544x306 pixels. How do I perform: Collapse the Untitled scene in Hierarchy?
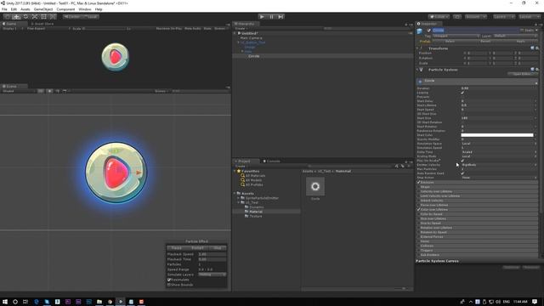click(235, 33)
